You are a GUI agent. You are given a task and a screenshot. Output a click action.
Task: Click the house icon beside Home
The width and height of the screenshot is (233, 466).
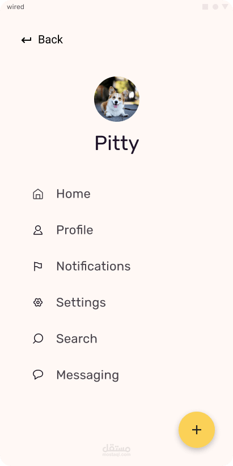(x=38, y=194)
